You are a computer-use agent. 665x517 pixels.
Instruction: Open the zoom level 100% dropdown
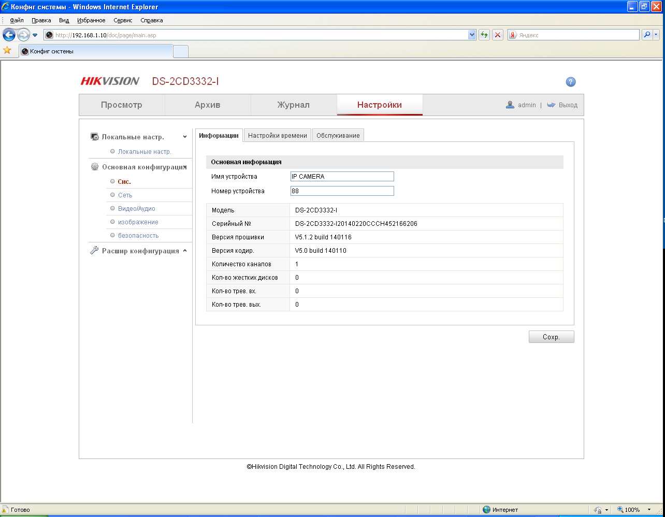click(x=649, y=510)
